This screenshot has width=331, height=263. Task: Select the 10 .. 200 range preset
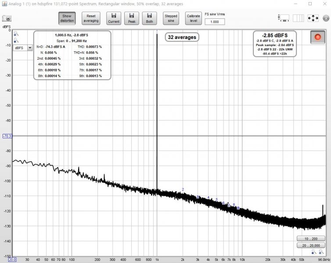click(x=311, y=238)
